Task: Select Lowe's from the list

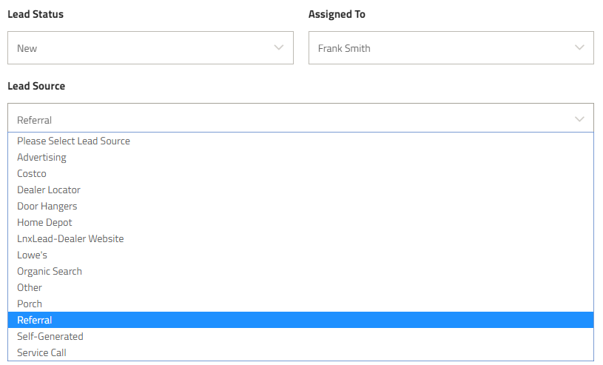Action: [x=300, y=255]
